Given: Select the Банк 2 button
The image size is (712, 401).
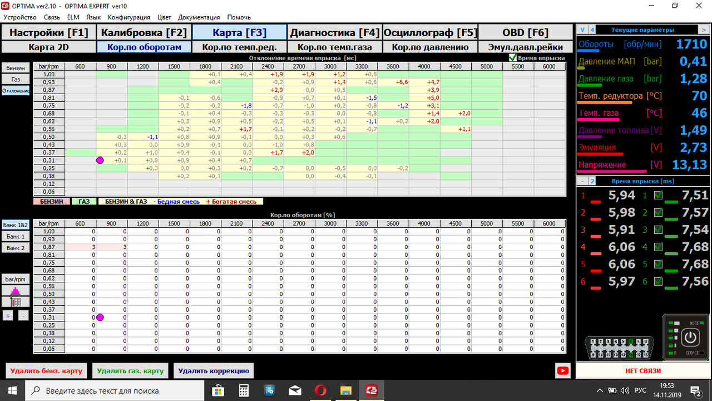Looking at the screenshot, I should click(16, 248).
